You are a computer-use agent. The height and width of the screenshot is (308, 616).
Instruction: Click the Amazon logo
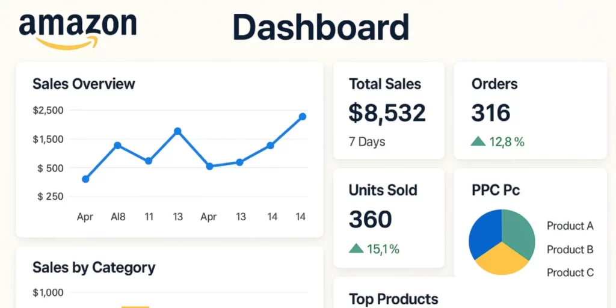pos(78,31)
